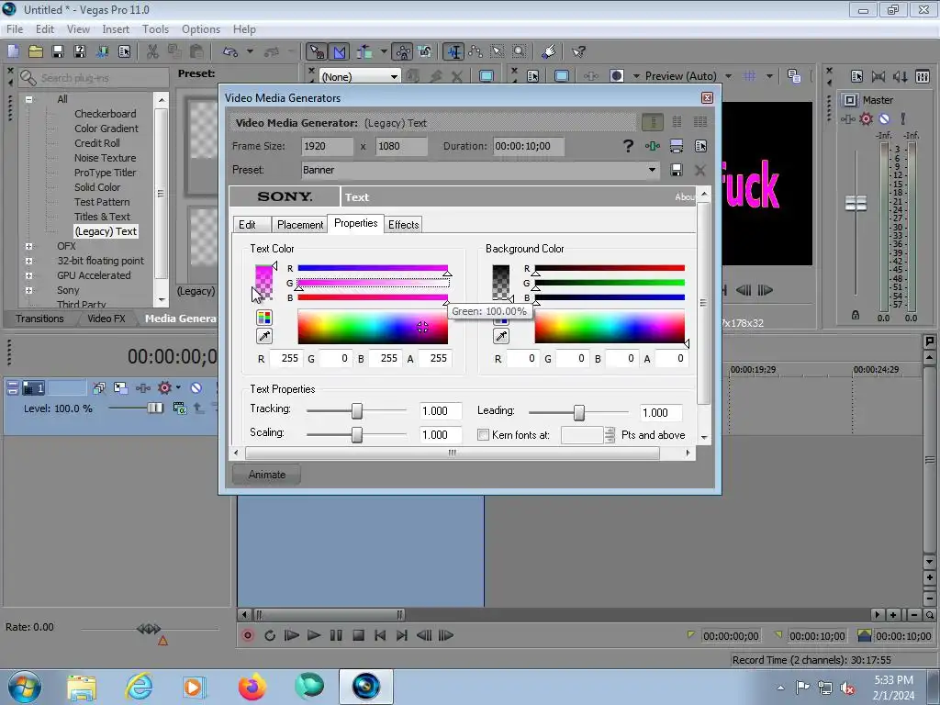Click the plug-in help question mark icon
940x705 pixels.
(628, 146)
